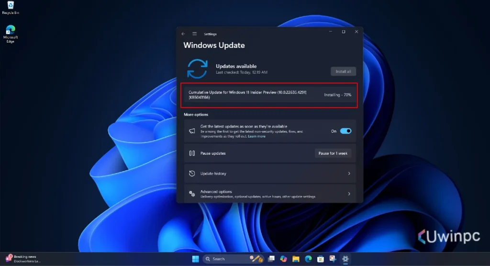
Task: Click the Delivery optimization description text
Action: click(x=258, y=197)
